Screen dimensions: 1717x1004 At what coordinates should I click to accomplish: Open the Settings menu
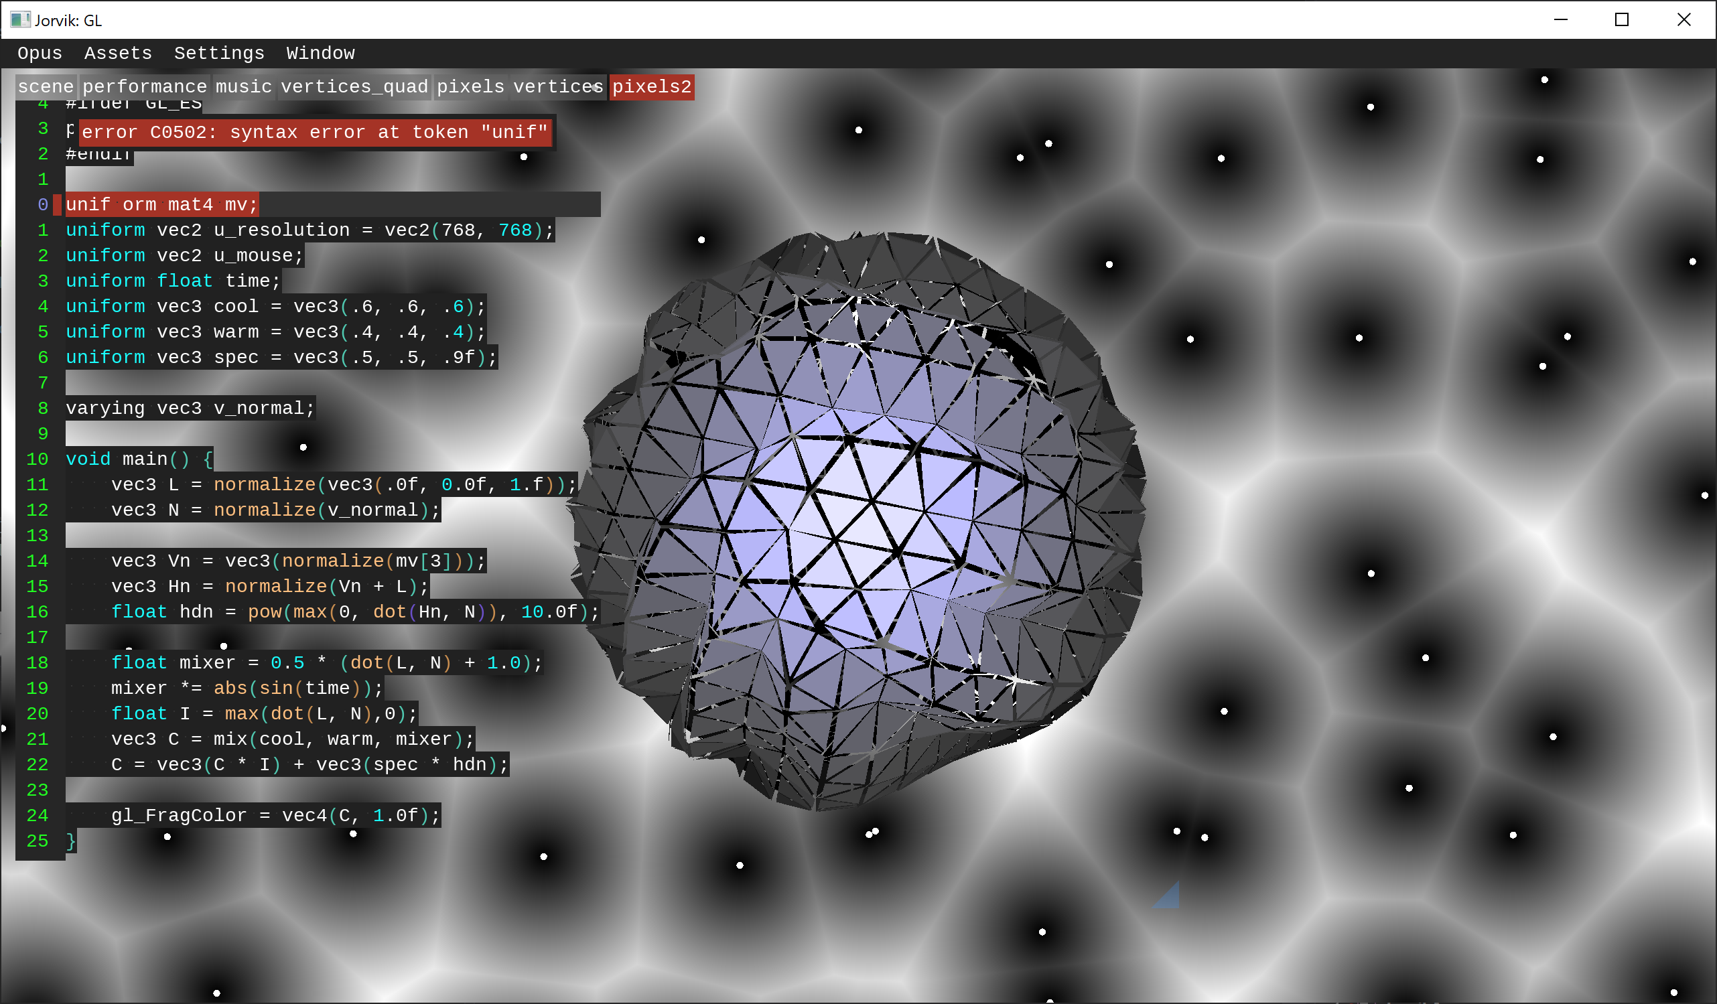(218, 53)
